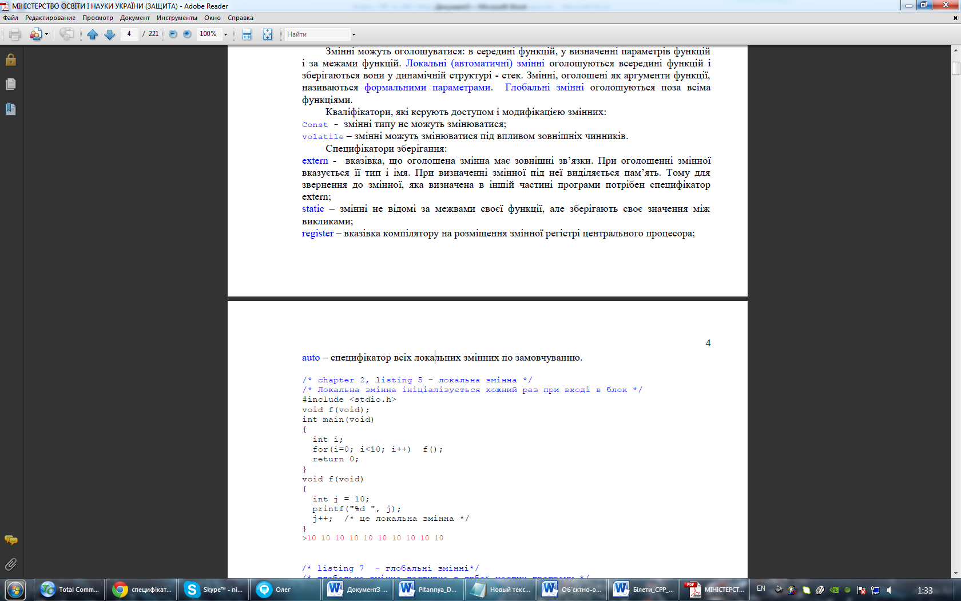Click the blue word 'static'
961x601 pixels.
pyautogui.click(x=313, y=209)
